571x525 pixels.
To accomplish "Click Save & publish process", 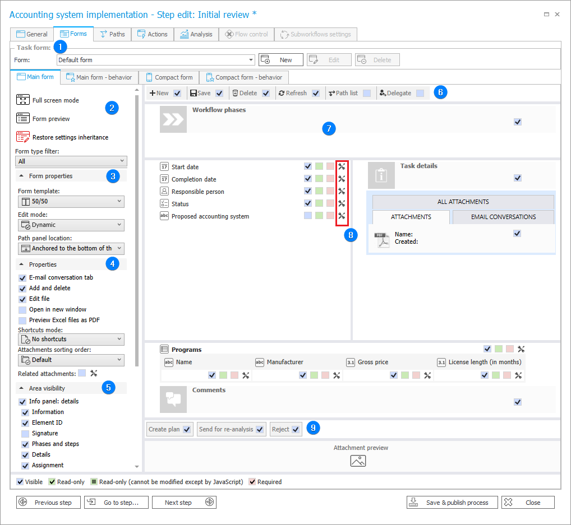I will [x=452, y=503].
